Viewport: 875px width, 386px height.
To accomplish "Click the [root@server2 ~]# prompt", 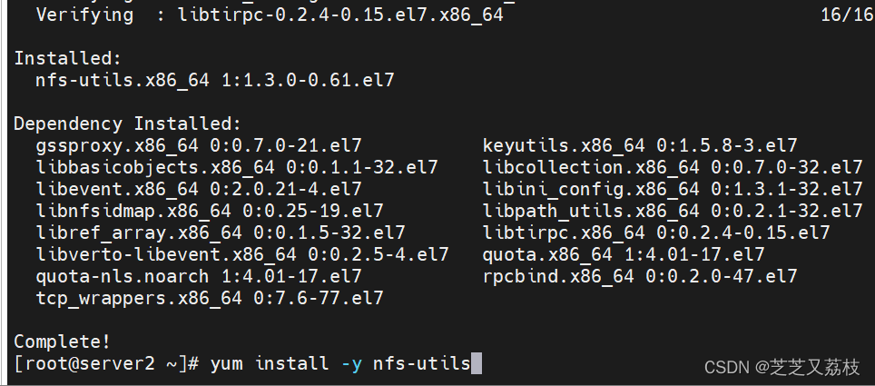I will click(106, 363).
